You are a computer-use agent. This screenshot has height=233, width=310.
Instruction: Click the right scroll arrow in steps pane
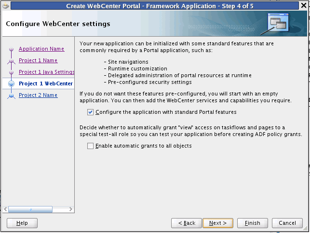[x=70, y=209]
